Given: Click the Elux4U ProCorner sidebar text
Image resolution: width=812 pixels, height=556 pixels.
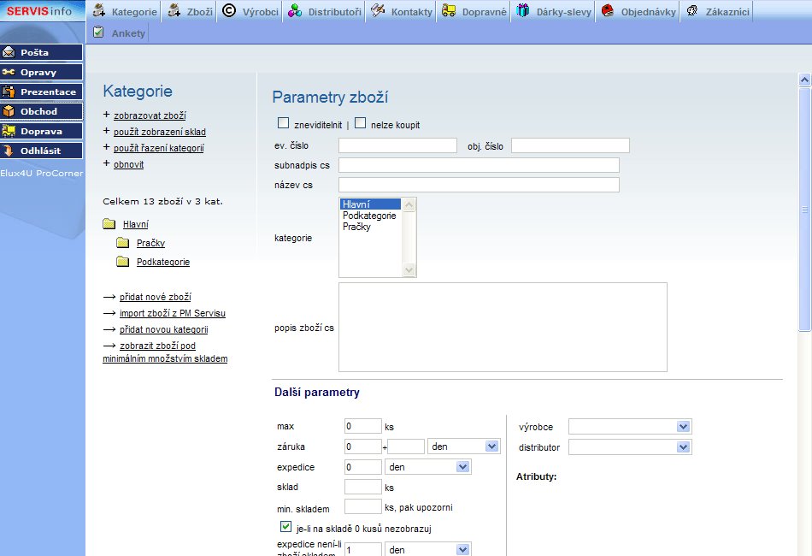Looking at the screenshot, I should [41, 173].
